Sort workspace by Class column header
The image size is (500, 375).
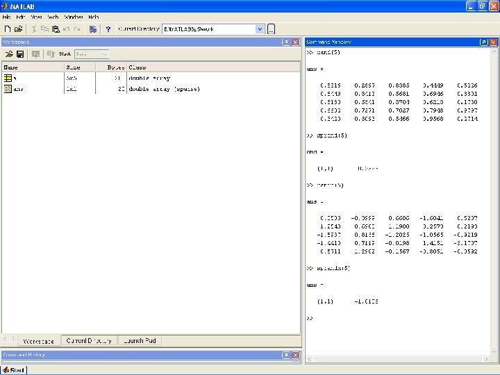pos(213,67)
